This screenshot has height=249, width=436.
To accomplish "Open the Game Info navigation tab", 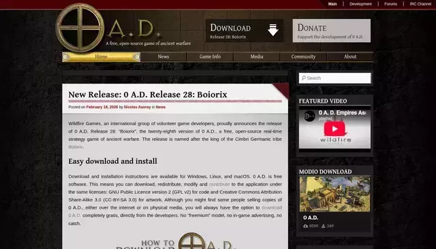I will tap(210, 56).
